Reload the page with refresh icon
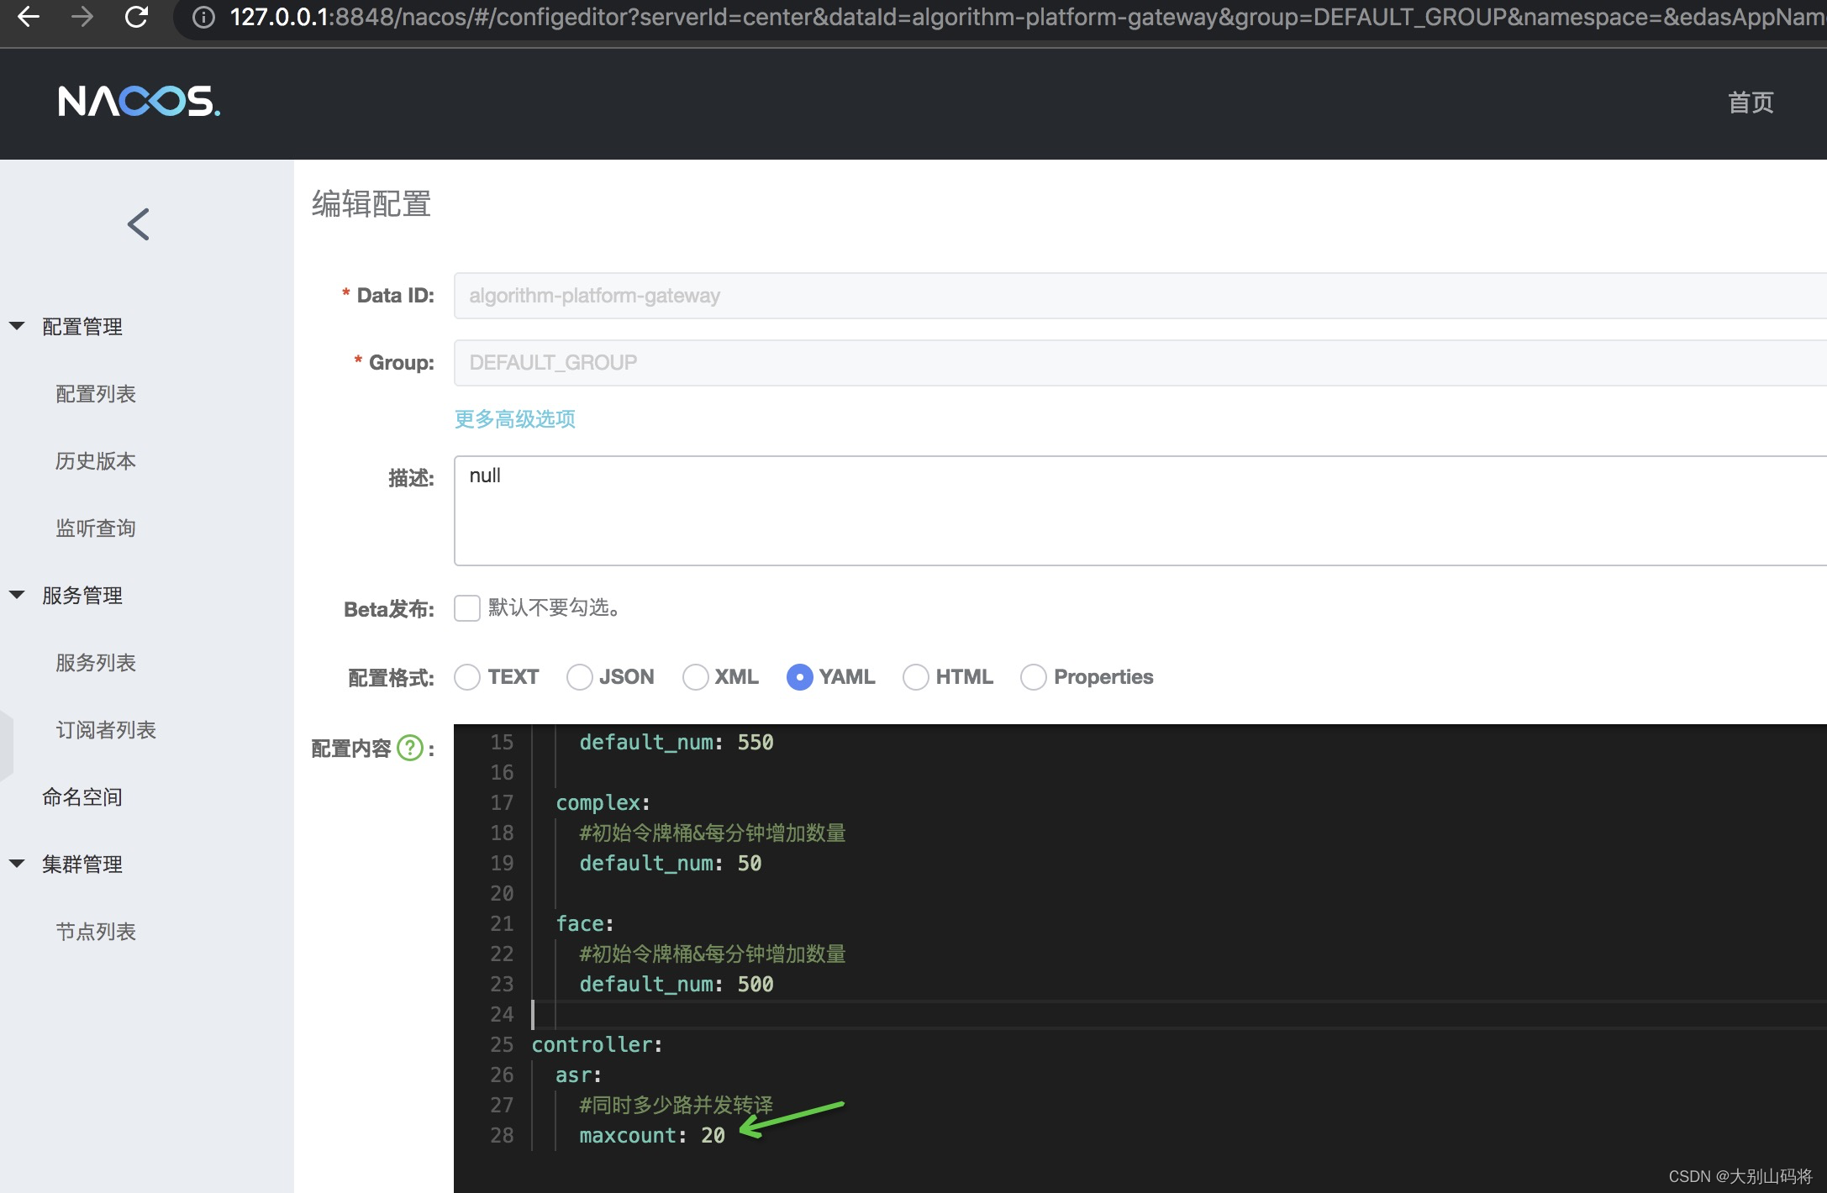Viewport: 1827px width, 1193px height. coord(136,17)
